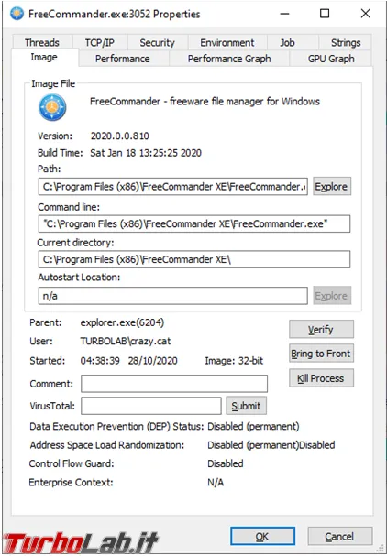Screen dimensions: 387x556
Task: Click the description FreeCommander - freeware file manager
Action: [x=205, y=102]
